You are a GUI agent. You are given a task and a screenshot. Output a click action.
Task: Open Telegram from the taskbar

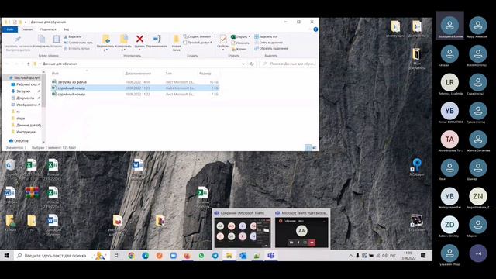coord(215,255)
